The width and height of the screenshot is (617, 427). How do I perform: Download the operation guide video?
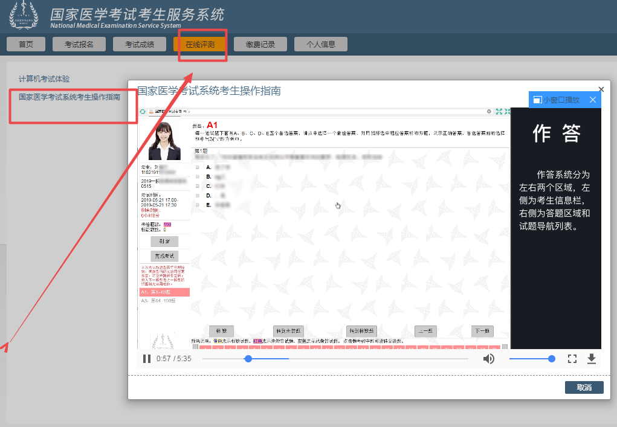592,358
